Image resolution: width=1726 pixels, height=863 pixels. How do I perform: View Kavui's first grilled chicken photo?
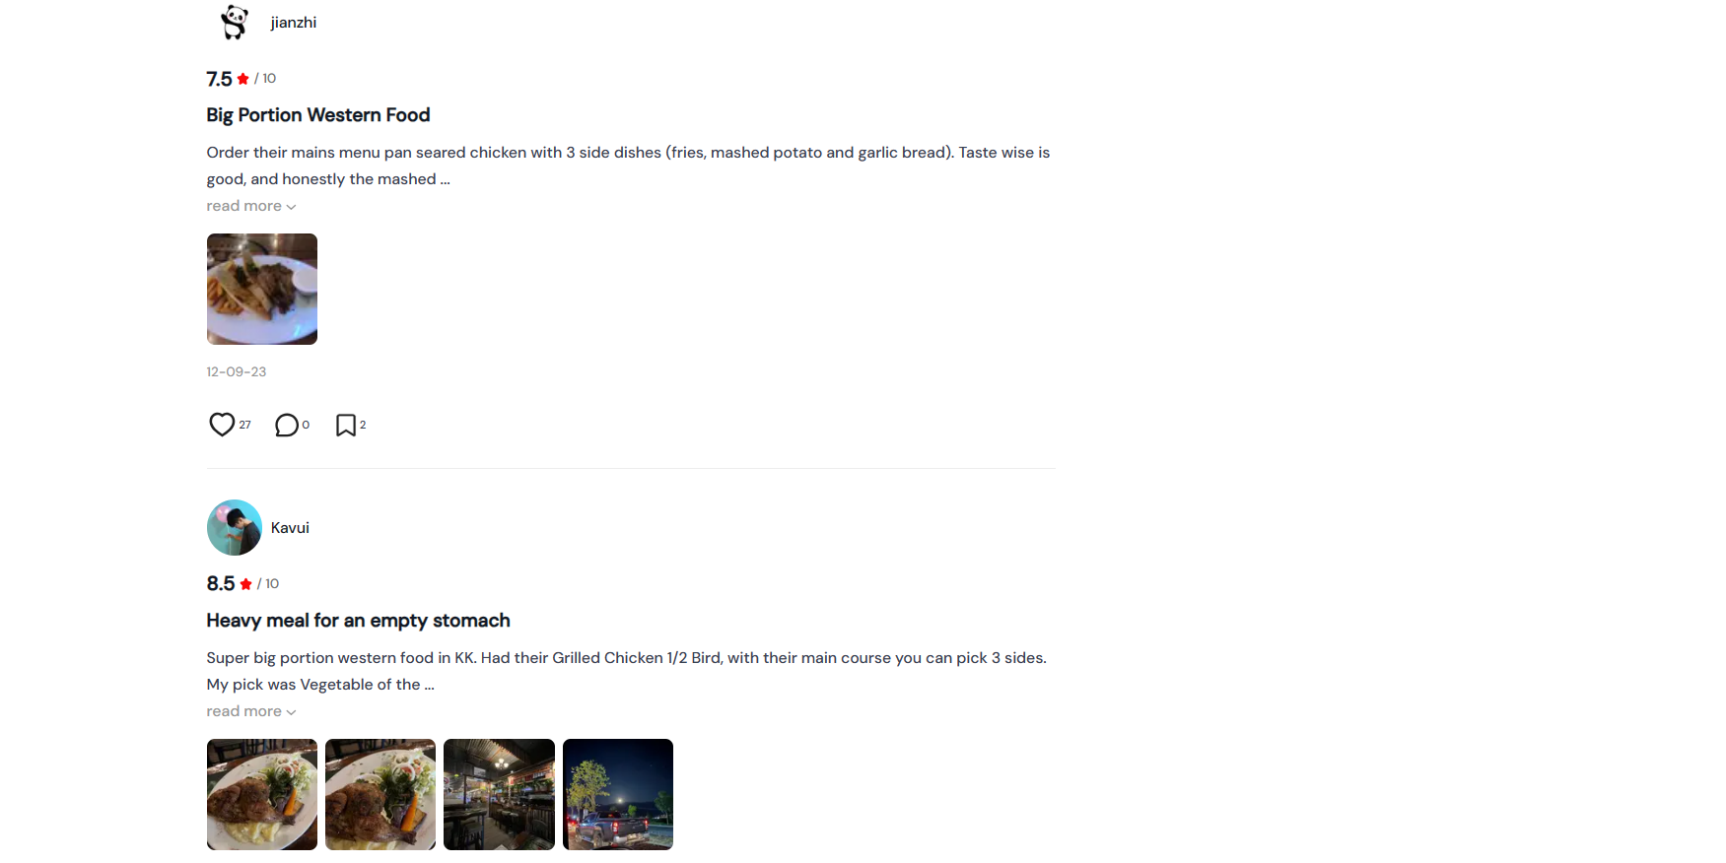coord(262,794)
